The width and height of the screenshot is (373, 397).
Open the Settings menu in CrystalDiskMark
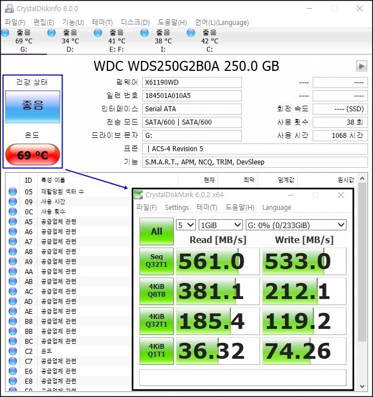point(177,208)
